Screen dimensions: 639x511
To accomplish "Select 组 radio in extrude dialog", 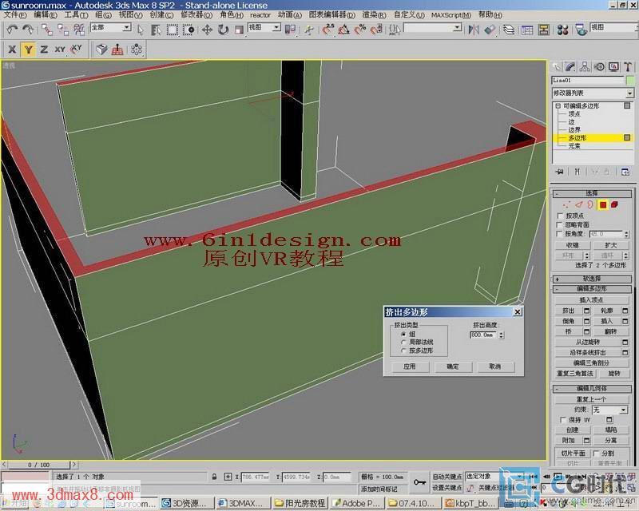I will click(403, 334).
